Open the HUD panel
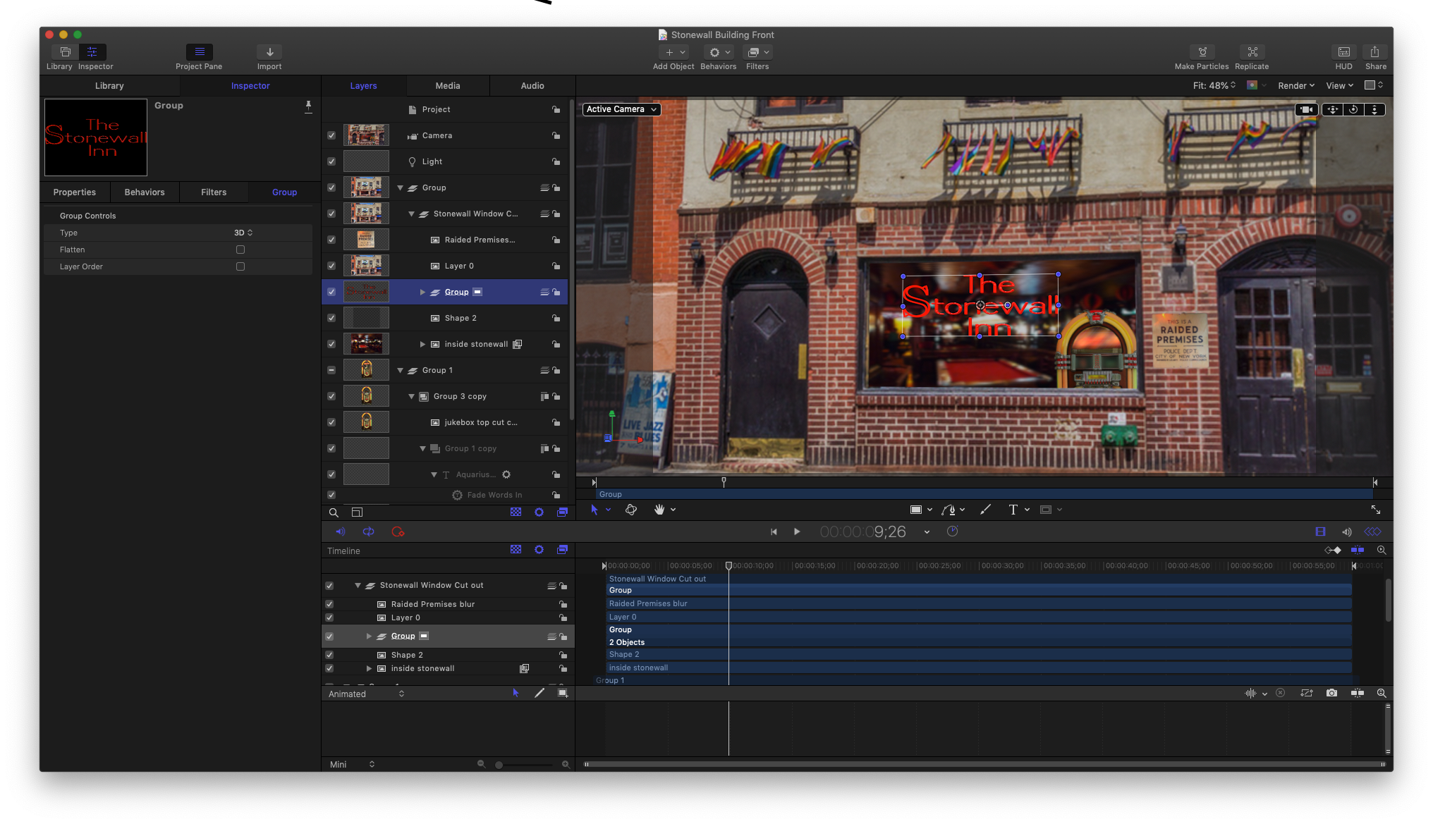Viewport: 1433px width, 824px height. tap(1343, 52)
